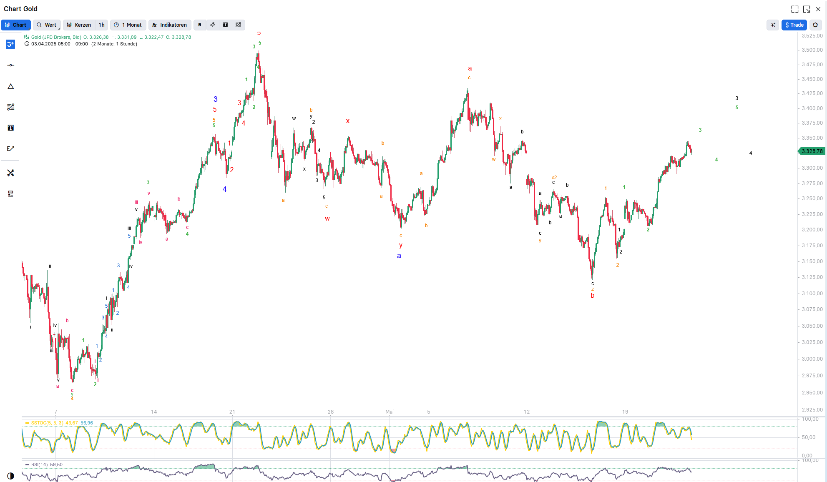Click the blue Trade button
Viewport: 827px width, 482px height.
click(794, 25)
